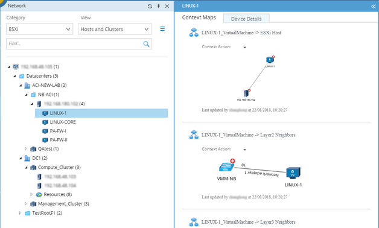This screenshot has width=379, height=228.
Task: Collapse the Compute_Cluster node
Action: (26, 167)
